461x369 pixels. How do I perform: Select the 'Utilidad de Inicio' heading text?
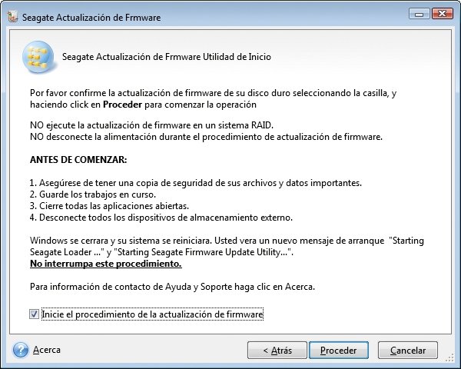pos(237,56)
